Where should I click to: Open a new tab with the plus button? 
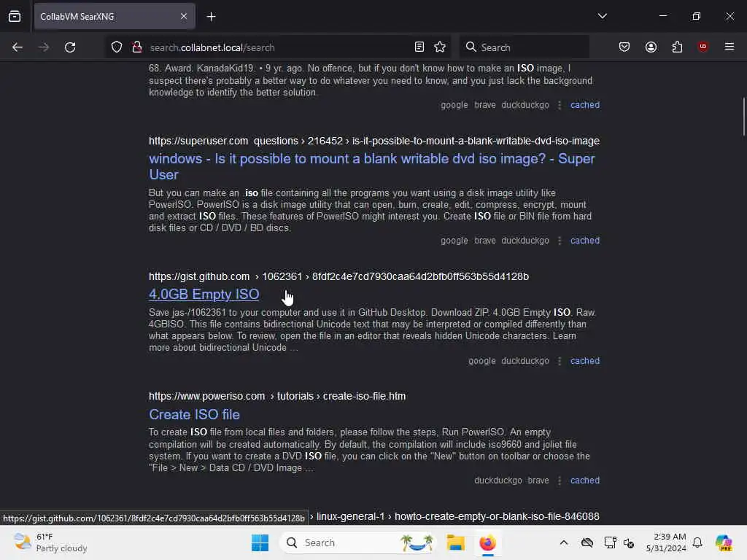click(211, 17)
